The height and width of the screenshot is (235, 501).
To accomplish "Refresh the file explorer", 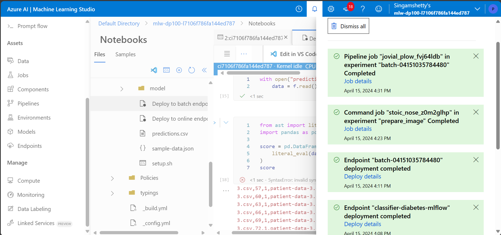I will click(x=192, y=70).
